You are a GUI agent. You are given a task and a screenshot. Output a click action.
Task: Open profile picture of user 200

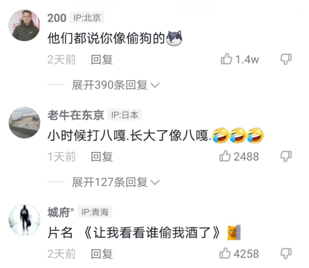click(24, 25)
